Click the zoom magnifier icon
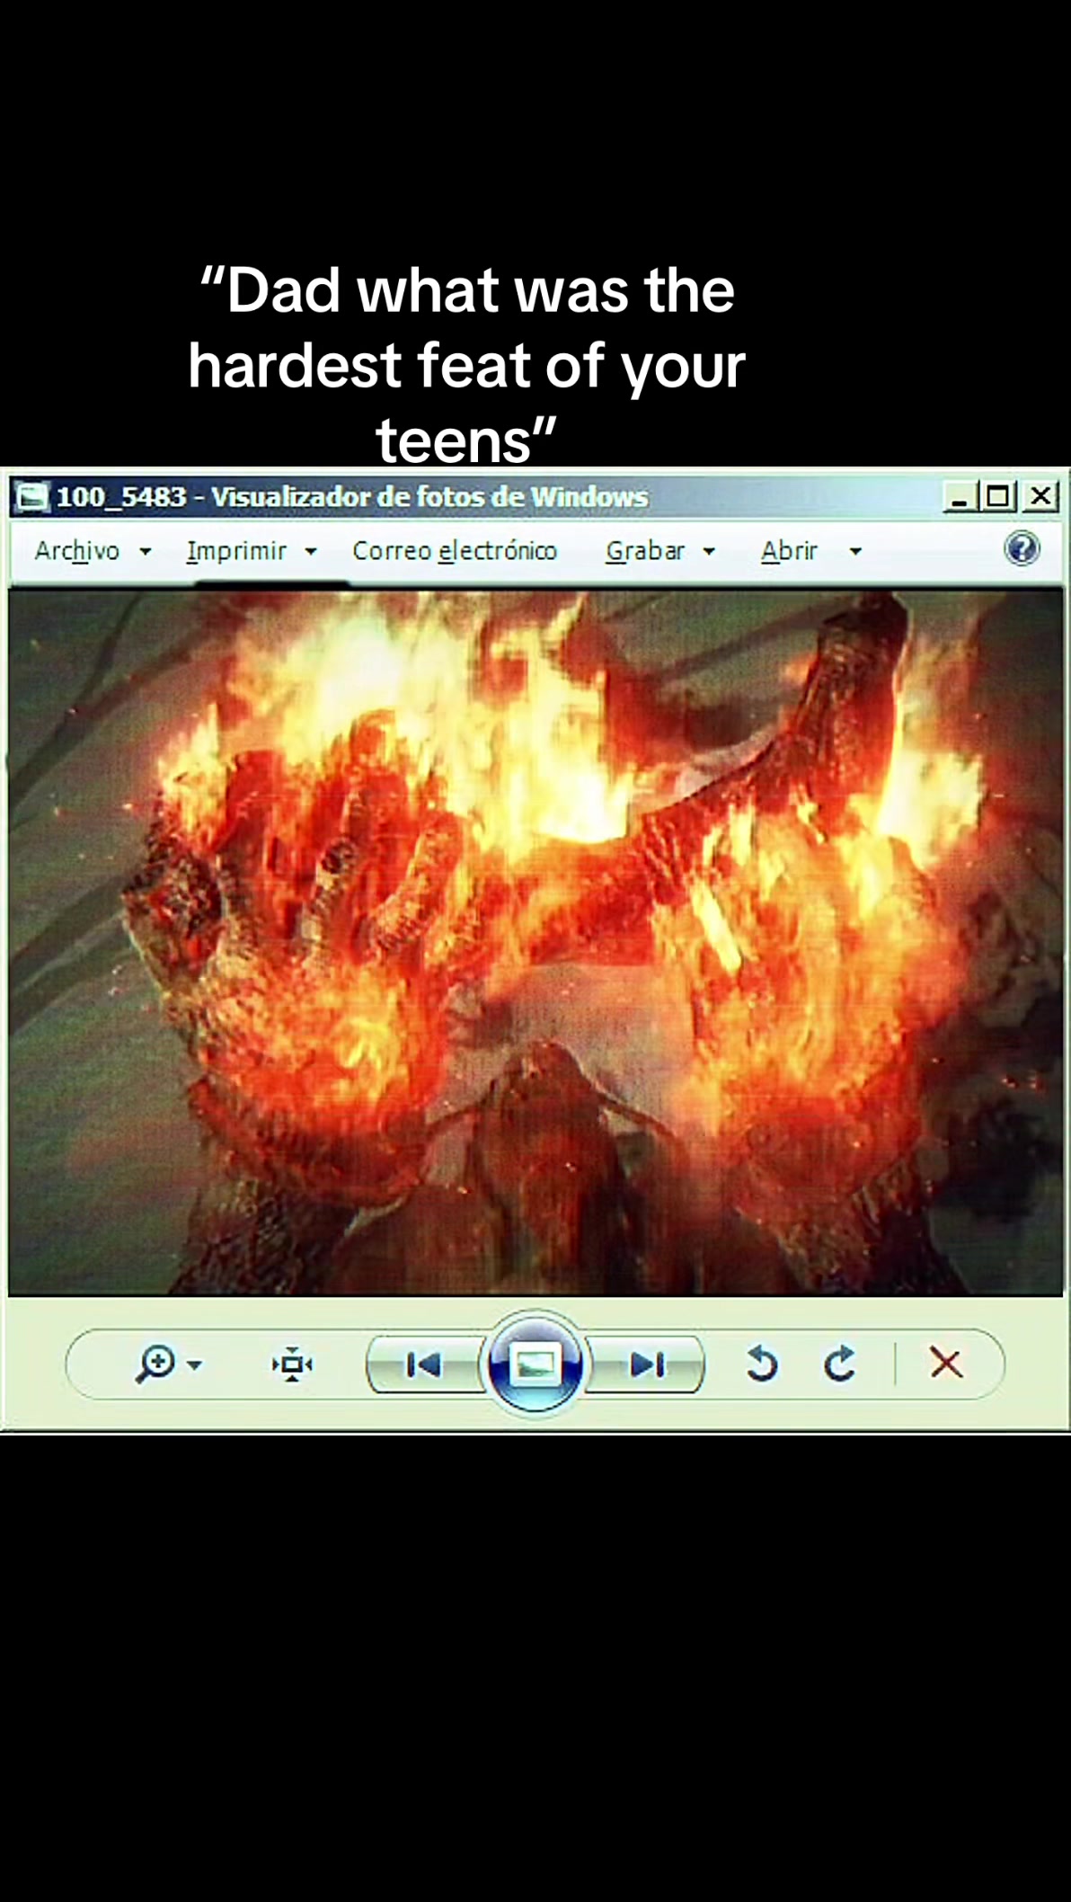 [x=155, y=1364]
